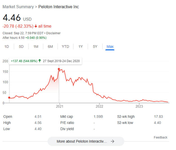Click the 2023 axis label
This screenshot has width=176, height=150.
click(x=139, y=106)
